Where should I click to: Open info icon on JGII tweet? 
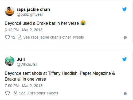pos(125,94)
